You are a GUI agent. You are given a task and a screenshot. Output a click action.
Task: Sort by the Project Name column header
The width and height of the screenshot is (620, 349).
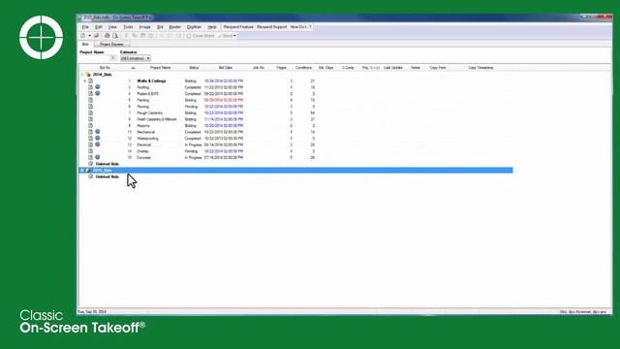[160, 68]
